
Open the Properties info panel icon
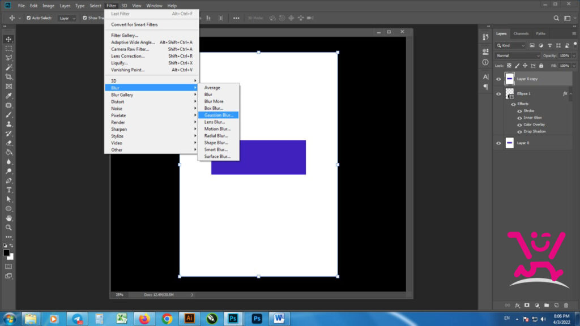pos(485,62)
